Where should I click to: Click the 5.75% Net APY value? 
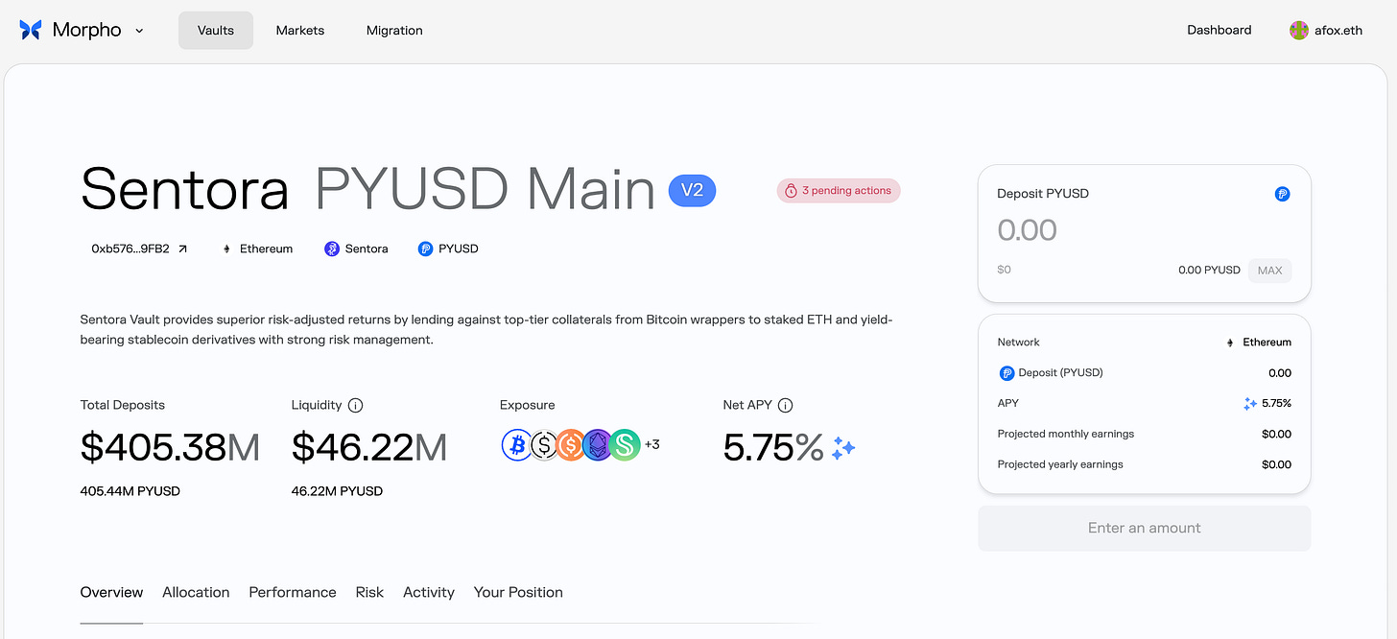point(773,447)
